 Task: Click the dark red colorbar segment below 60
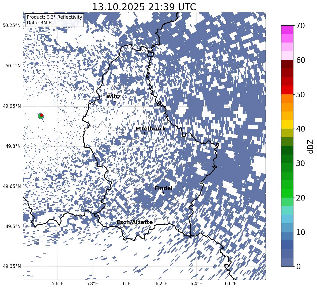(x=287, y=64)
